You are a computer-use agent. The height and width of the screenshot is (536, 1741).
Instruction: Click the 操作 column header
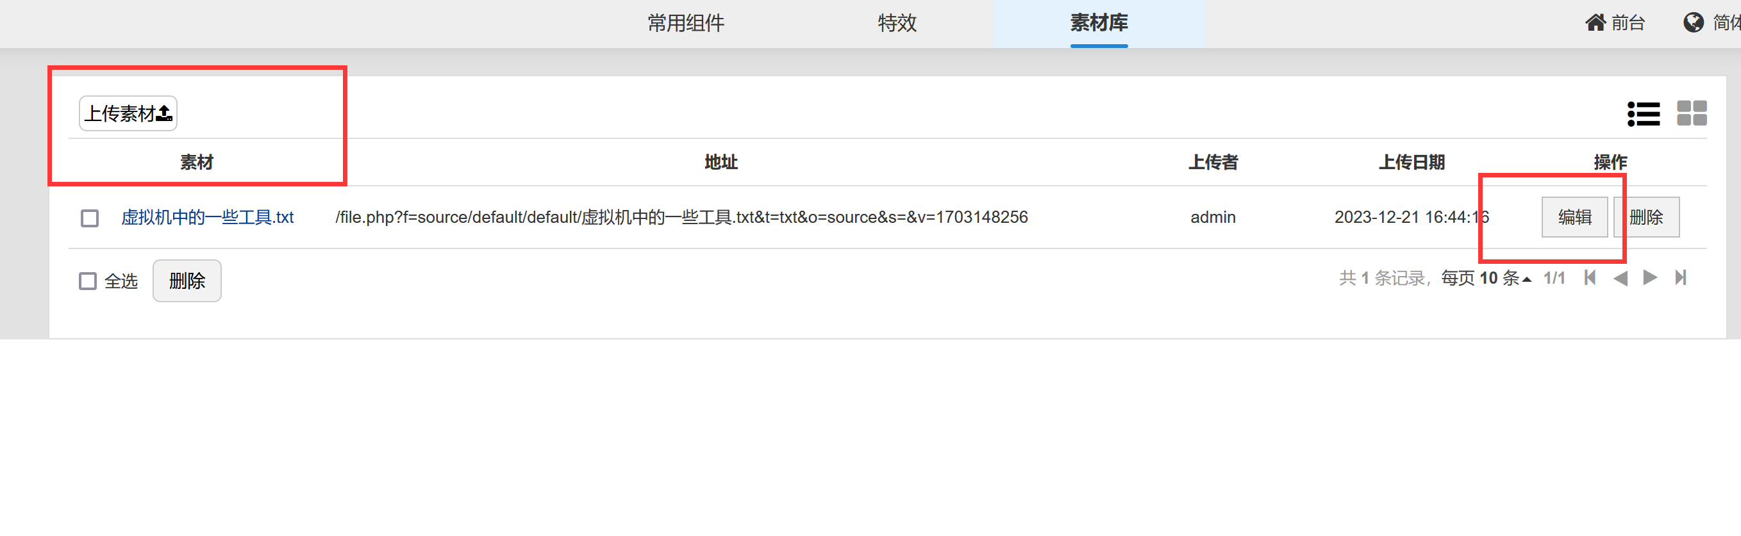[1611, 162]
